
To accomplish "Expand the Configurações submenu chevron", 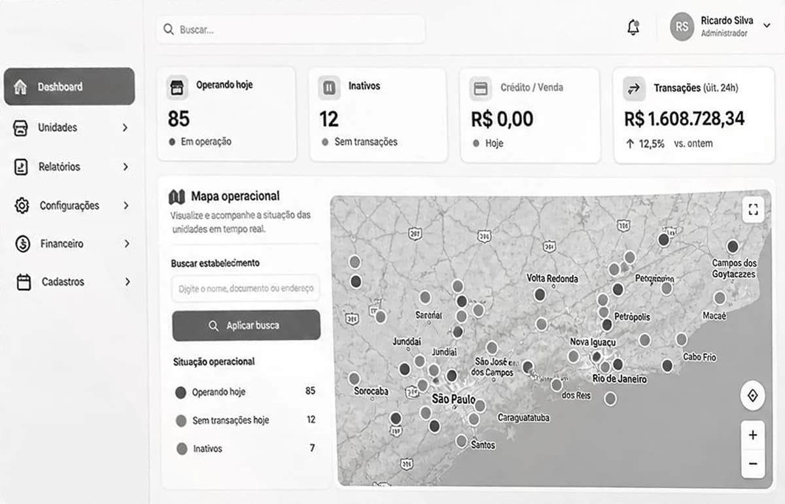I will pyautogui.click(x=126, y=205).
